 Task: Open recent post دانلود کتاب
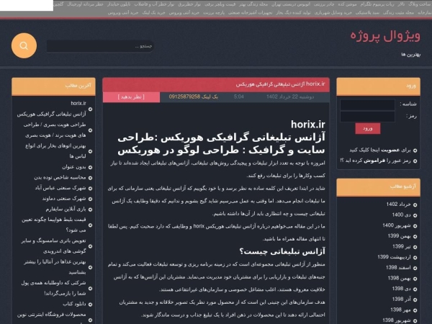(x=74, y=304)
